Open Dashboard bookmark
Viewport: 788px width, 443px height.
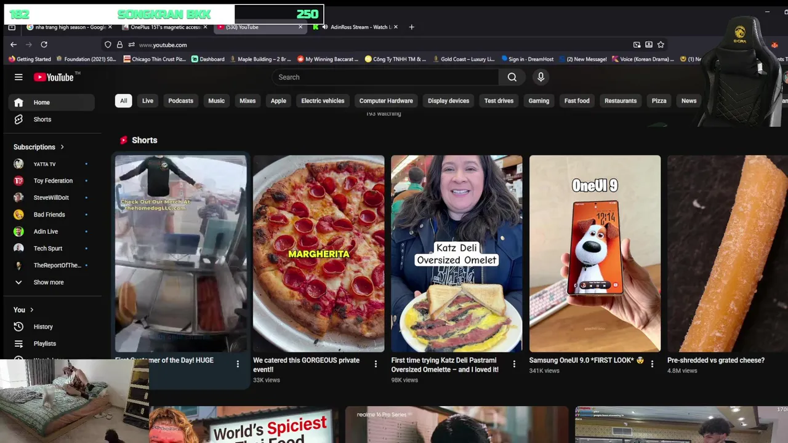(208, 59)
